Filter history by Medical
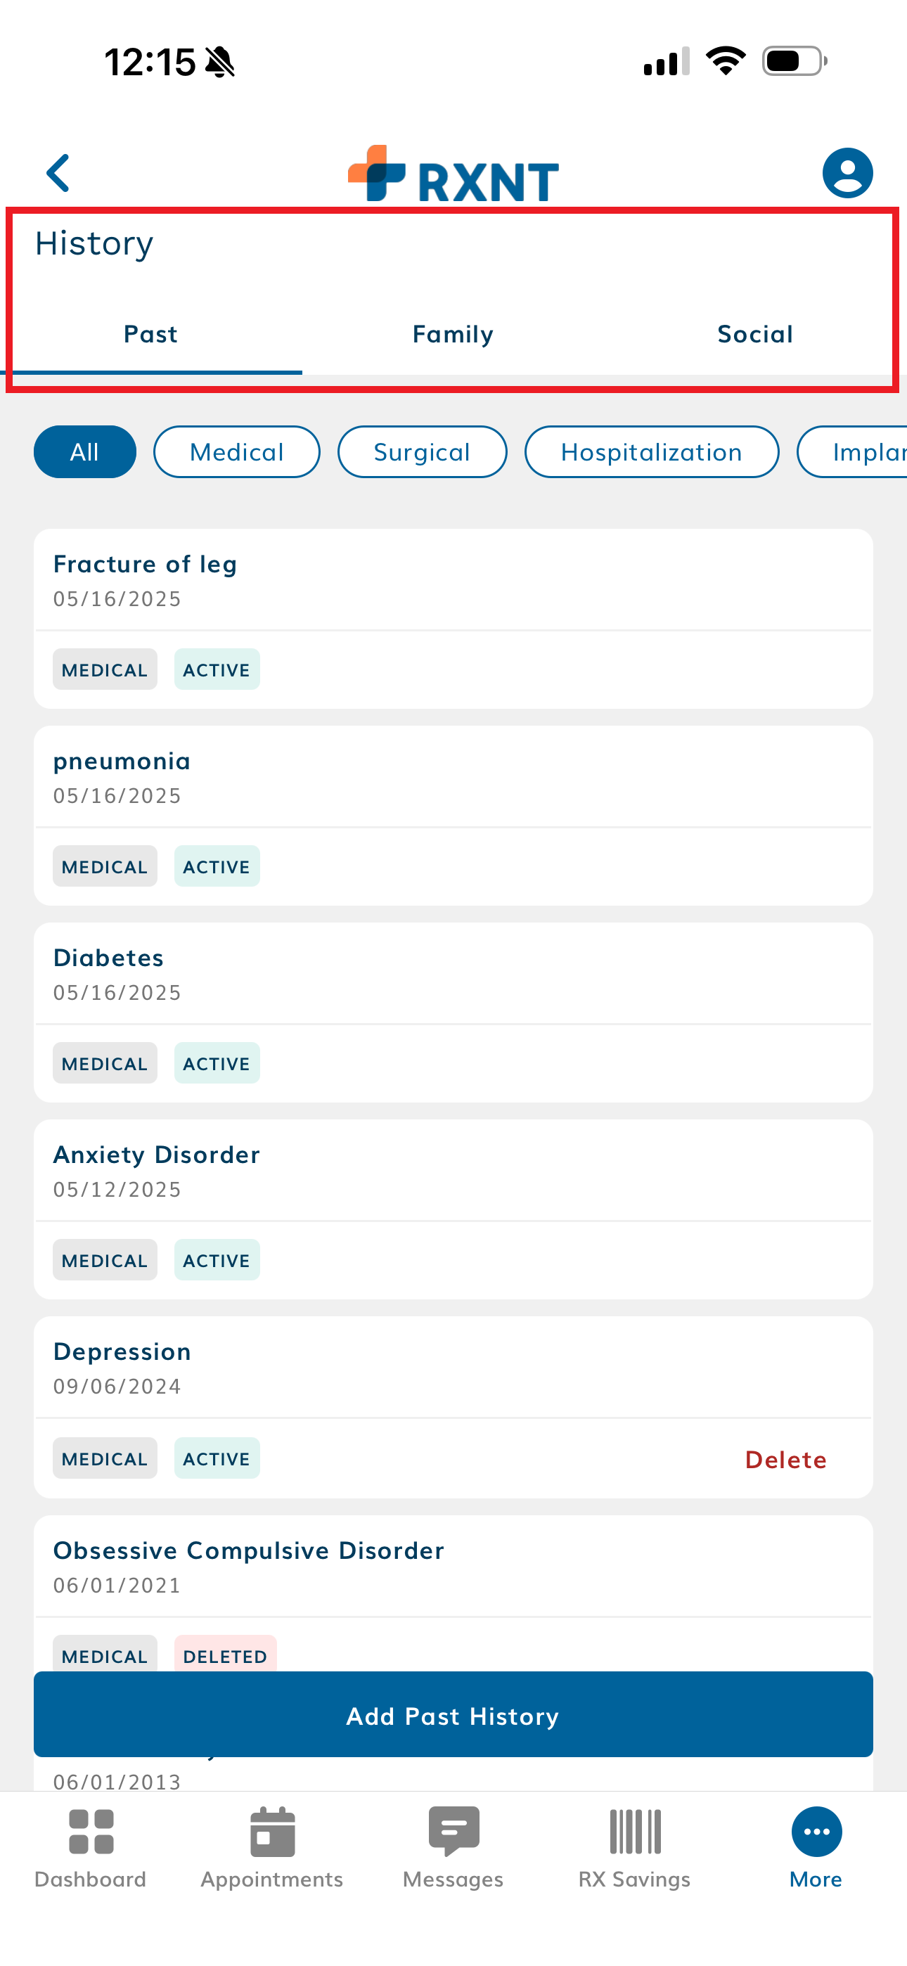The image size is (907, 1966). point(237,452)
